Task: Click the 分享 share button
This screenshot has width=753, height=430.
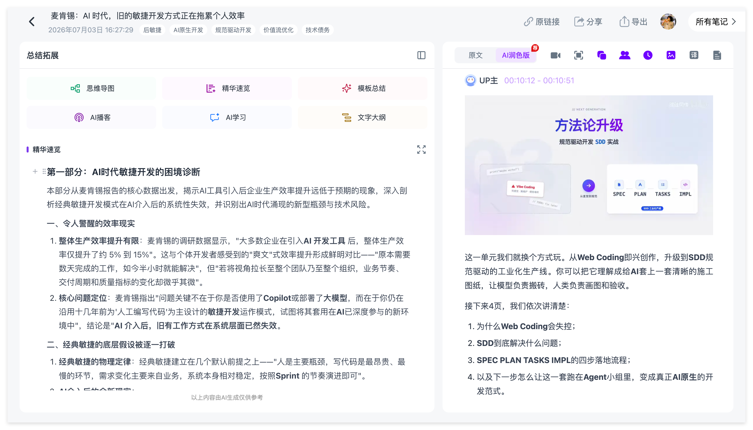Action: (588, 22)
